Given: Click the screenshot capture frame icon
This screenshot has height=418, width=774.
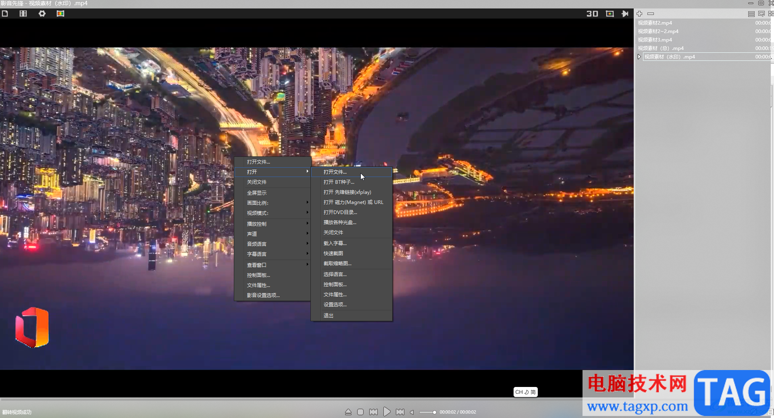Looking at the screenshot, I should [x=610, y=14].
